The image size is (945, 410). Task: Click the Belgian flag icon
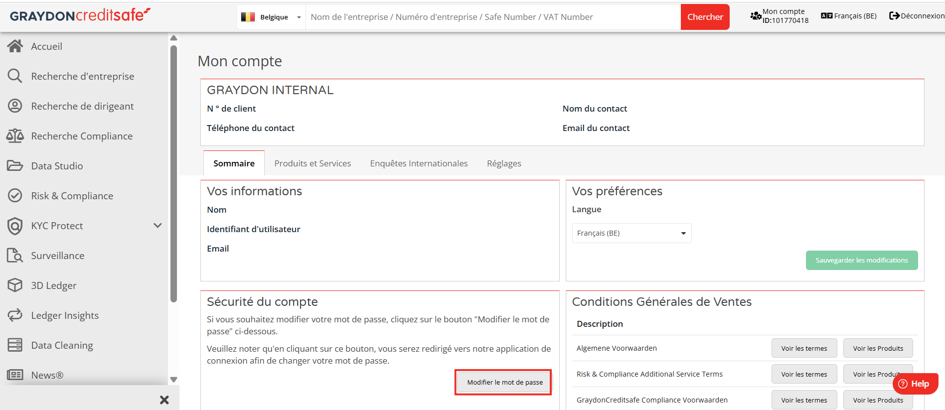[248, 17]
